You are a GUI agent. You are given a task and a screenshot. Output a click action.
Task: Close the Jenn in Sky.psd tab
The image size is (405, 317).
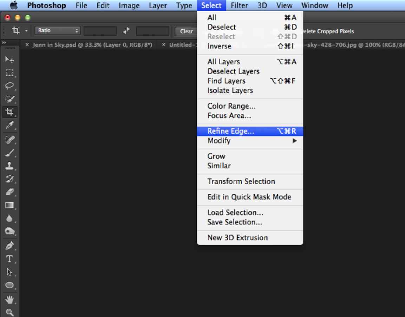(27, 45)
